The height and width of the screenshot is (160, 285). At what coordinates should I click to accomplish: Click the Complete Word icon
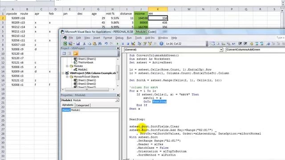pos(233,44)
